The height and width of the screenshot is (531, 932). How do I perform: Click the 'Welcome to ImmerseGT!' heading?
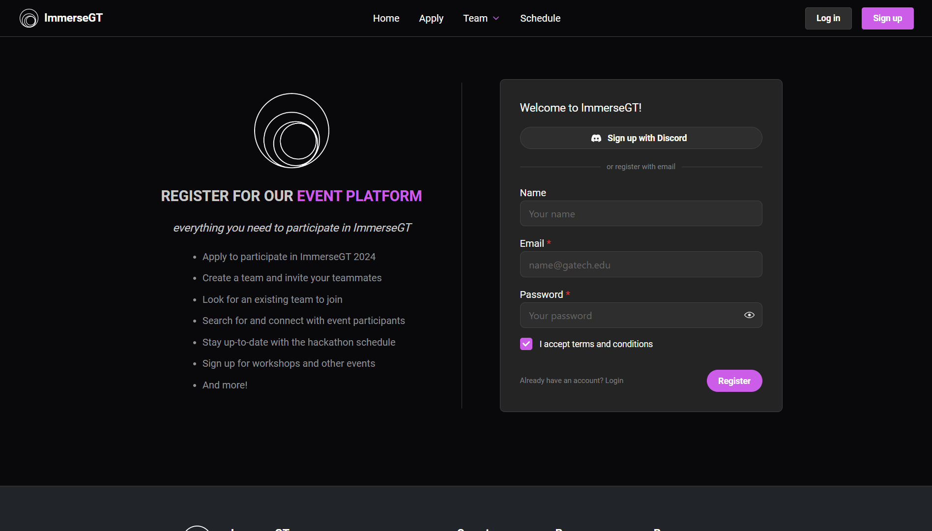[581, 108]
